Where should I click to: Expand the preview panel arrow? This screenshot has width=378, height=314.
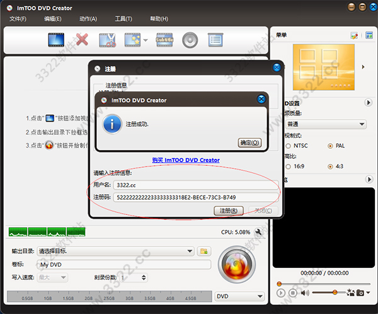point(369,179)
